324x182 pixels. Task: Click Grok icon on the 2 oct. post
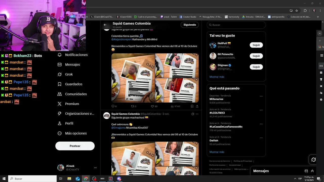pos(193,114)
